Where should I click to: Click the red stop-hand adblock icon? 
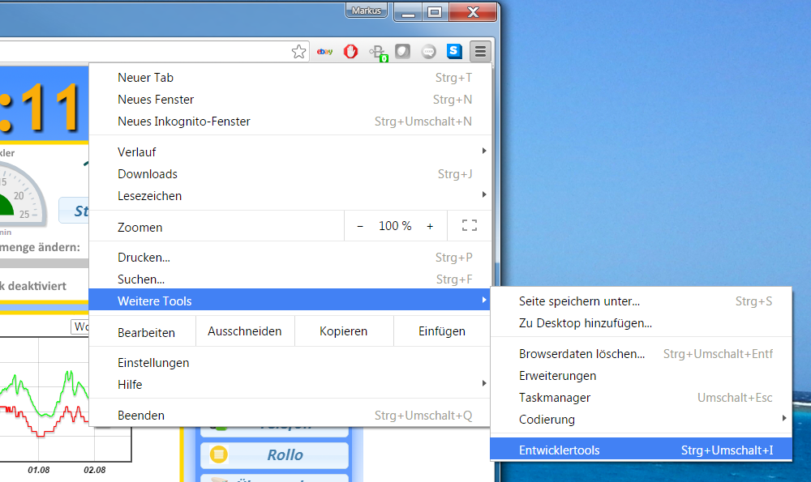tap(350, 52)
